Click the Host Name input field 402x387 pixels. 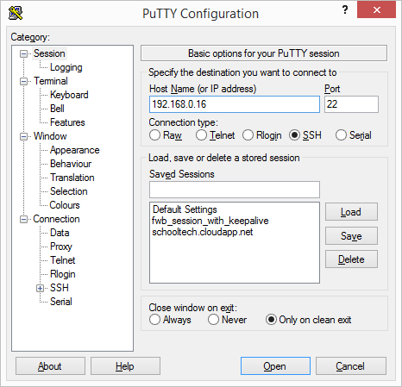tap(235, 104)
